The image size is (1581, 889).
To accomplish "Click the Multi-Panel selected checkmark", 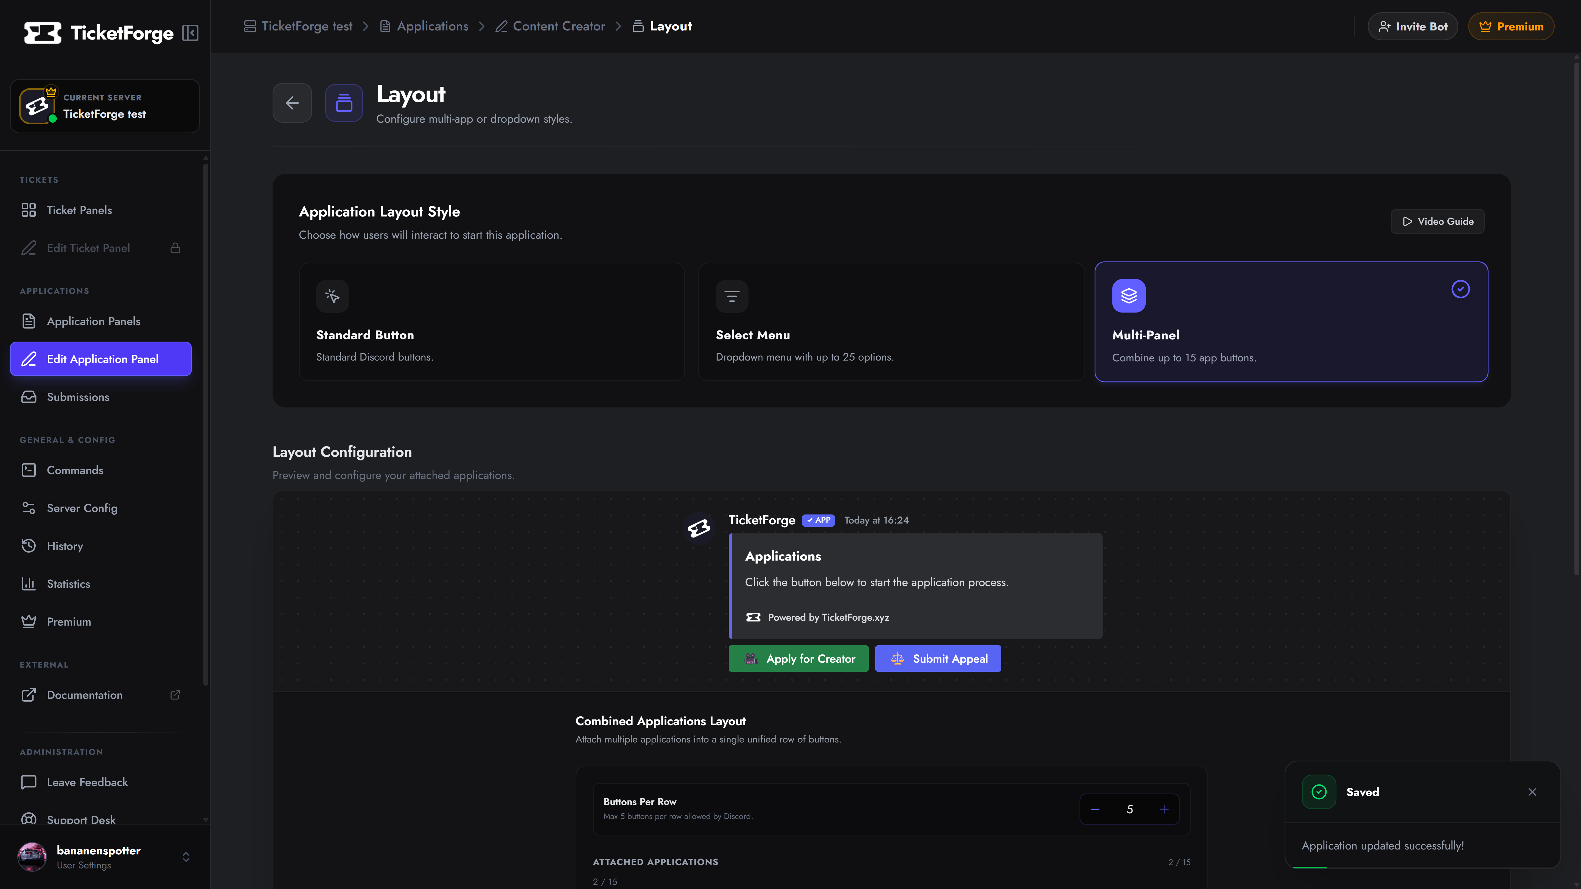I will 1461,289.
